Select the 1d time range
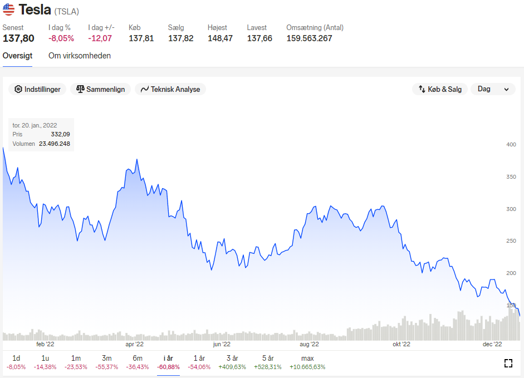This screenshot has height=378, width=524. 16,362
